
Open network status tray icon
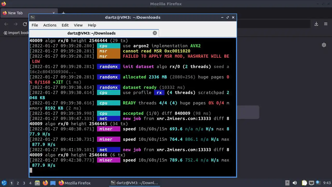click(x=312, y=183)
